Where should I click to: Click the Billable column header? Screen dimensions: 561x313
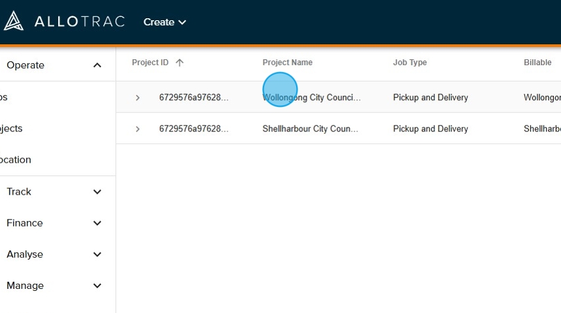click(538, 62)
